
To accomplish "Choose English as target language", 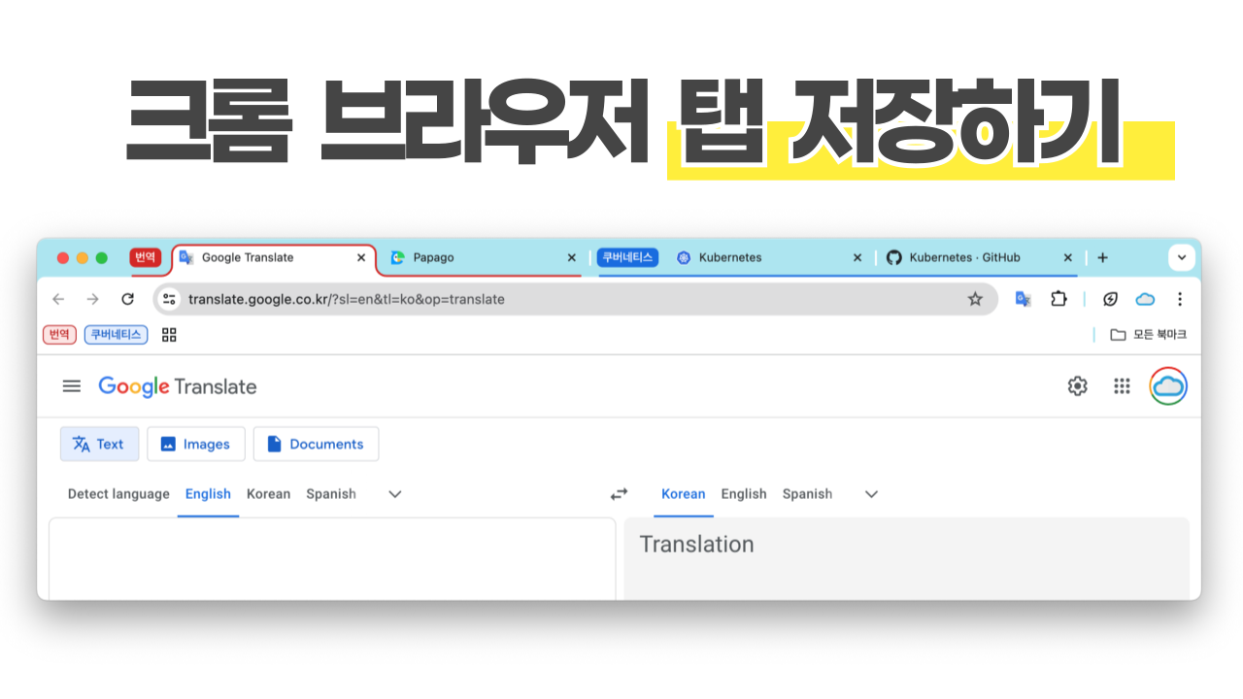I will (x=744, y=494).
